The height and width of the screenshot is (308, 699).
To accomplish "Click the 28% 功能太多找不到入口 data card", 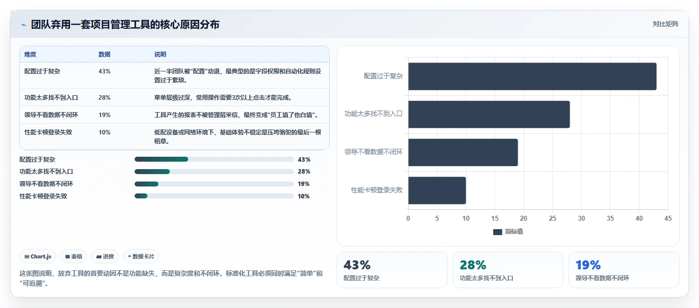I will 508,270.
